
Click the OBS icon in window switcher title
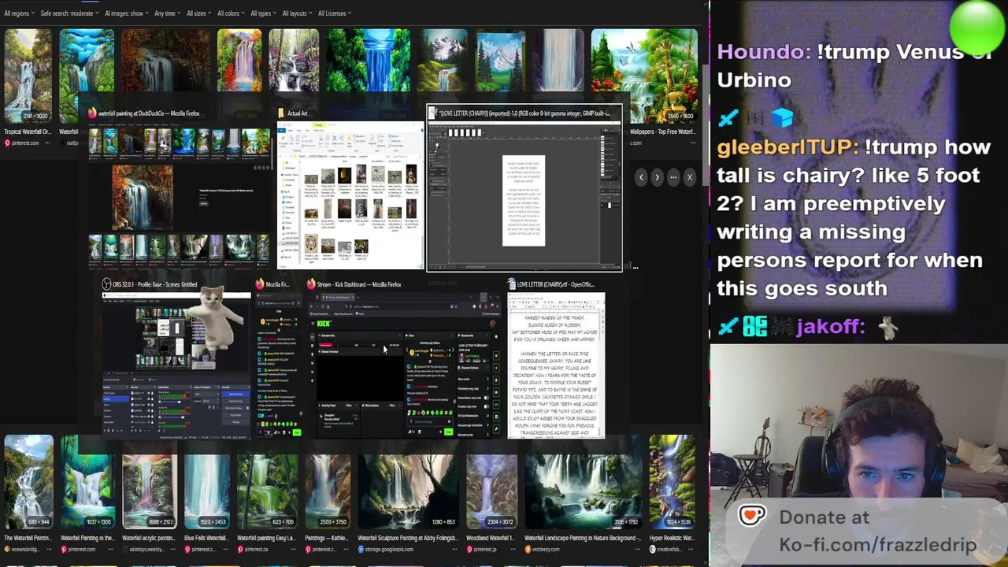tap(106, 284)
